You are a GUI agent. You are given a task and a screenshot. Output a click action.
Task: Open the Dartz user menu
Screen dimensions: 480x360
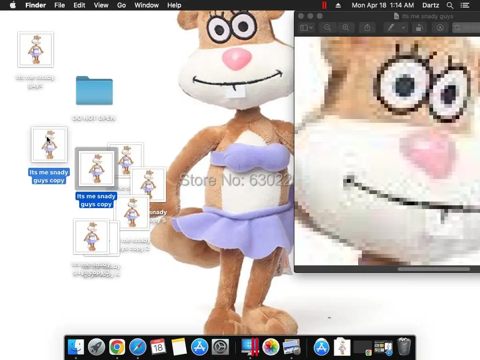(x=431, y=5)
